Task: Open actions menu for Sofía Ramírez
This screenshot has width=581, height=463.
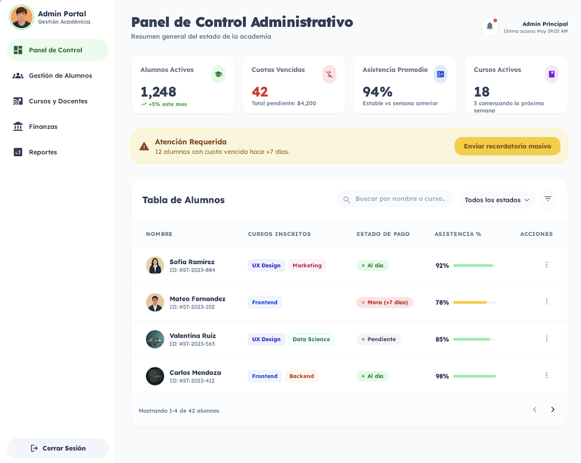Action: click(546, 265)
